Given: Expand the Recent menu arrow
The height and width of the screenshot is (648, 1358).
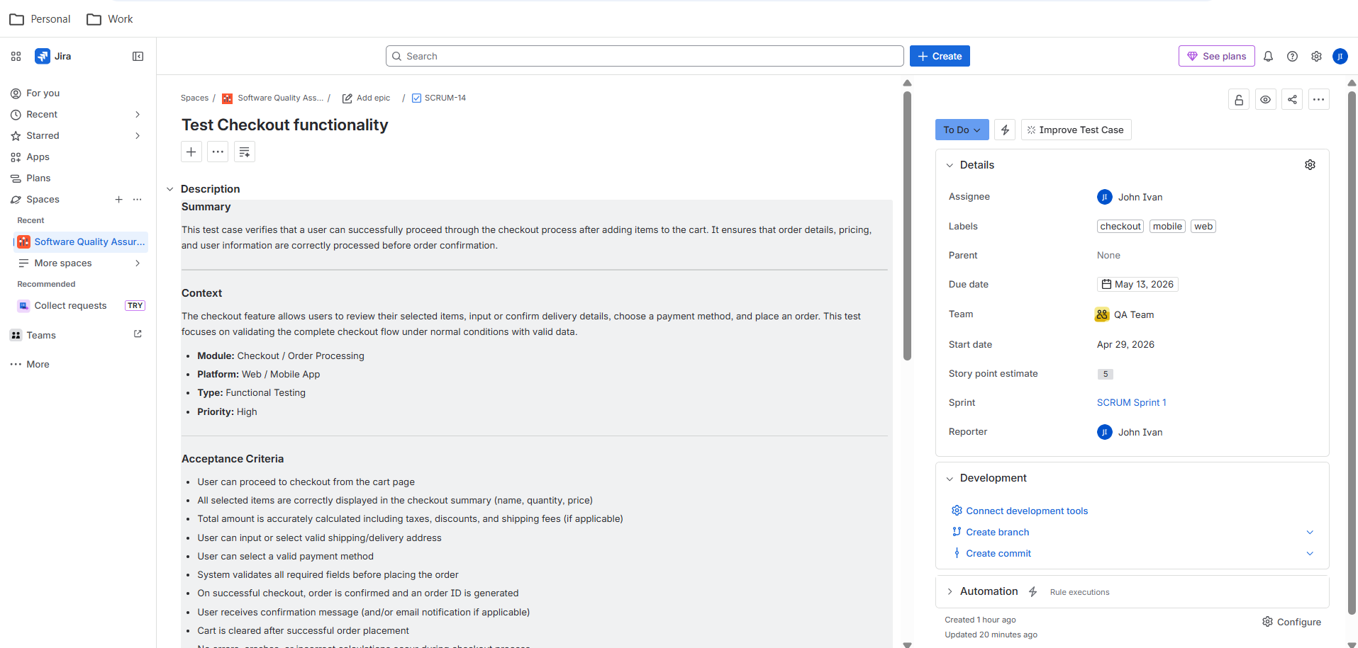Looking at the screenshot, I should (x=138, y=114).
